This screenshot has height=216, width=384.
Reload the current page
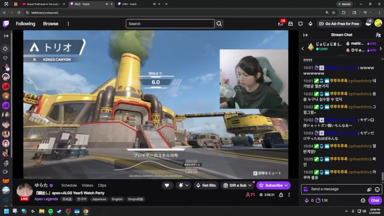pos(19,13)
